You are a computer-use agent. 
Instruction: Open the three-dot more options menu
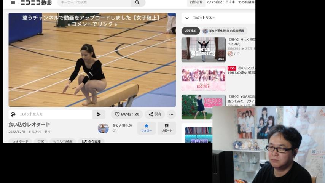(171, 114)
